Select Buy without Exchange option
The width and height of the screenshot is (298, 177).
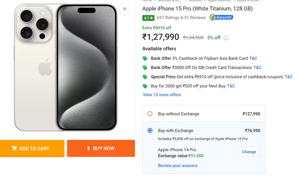click(x=150, y=114)
